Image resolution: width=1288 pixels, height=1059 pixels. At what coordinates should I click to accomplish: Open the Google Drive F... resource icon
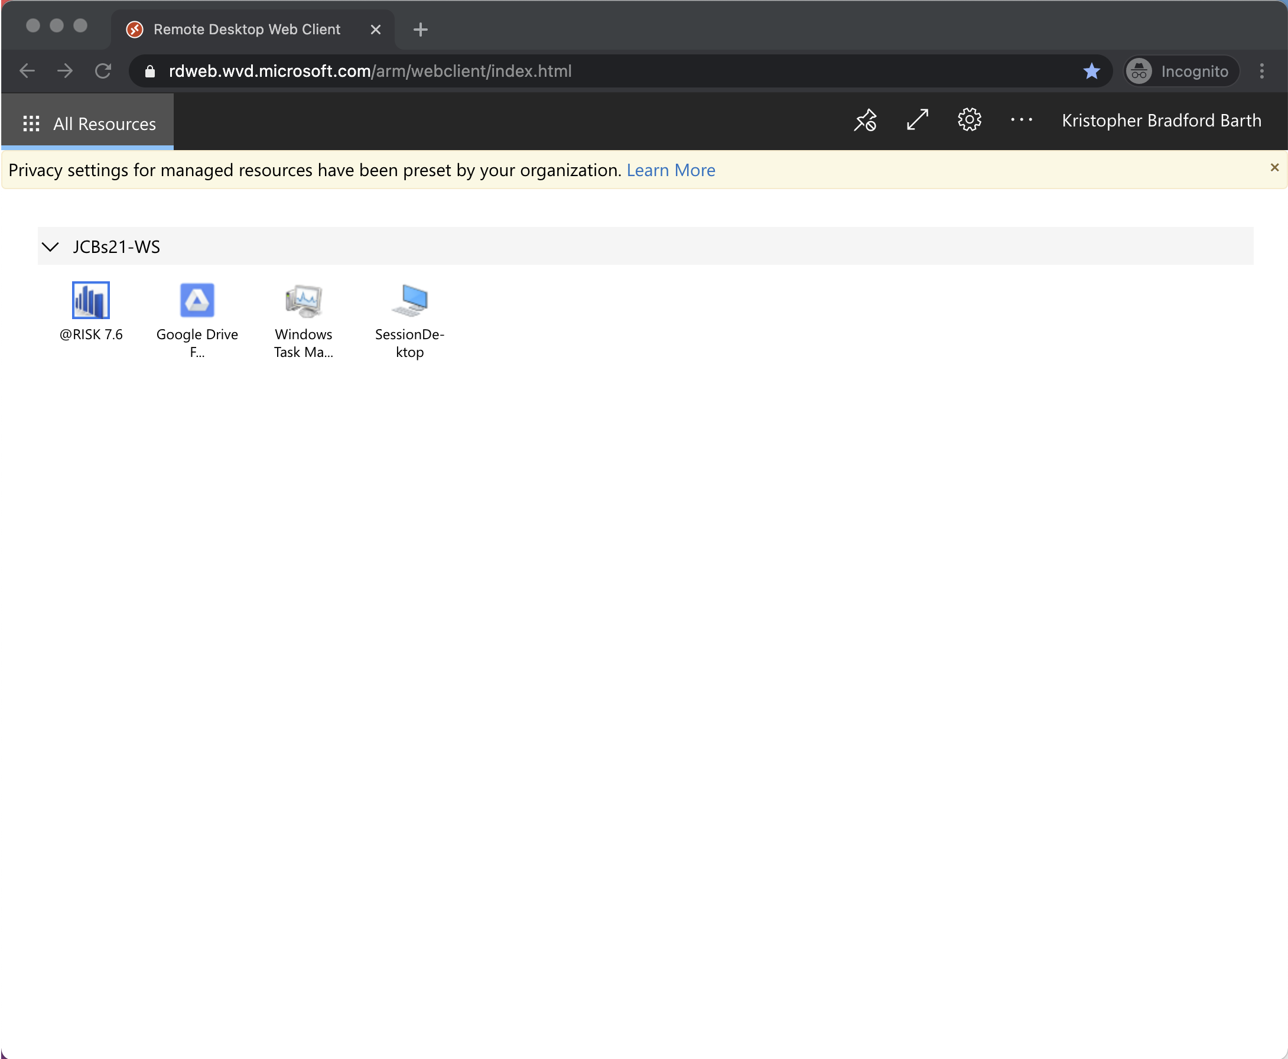[x=197, y=300]
